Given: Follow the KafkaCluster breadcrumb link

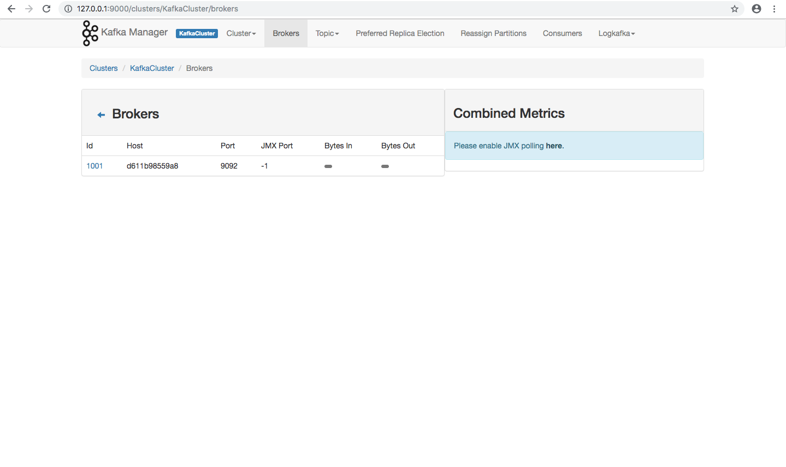Looking at the screenshot, I should [152, 68].
